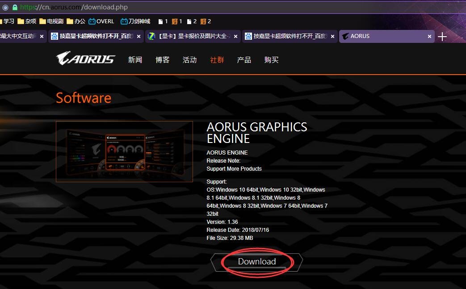The width and height of the screenshot is (466, 289).
Task: Open a new tab with plus button
Action: pos(442,37)
